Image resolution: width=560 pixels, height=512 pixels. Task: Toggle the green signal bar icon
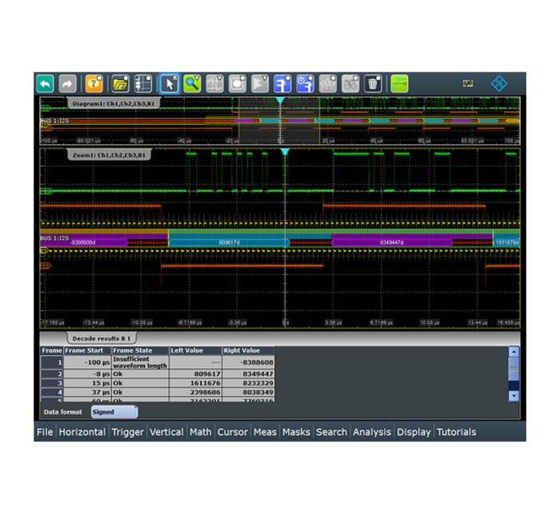coord(399,84)
